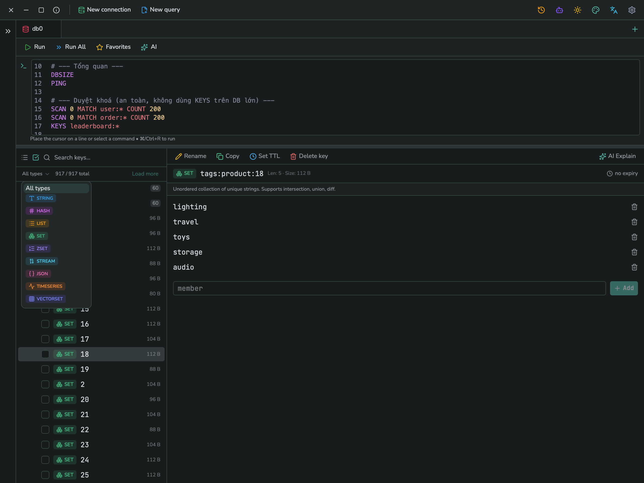Create a New connection
The height and width of the screenshot is (483, 644).
click(104, 10)
